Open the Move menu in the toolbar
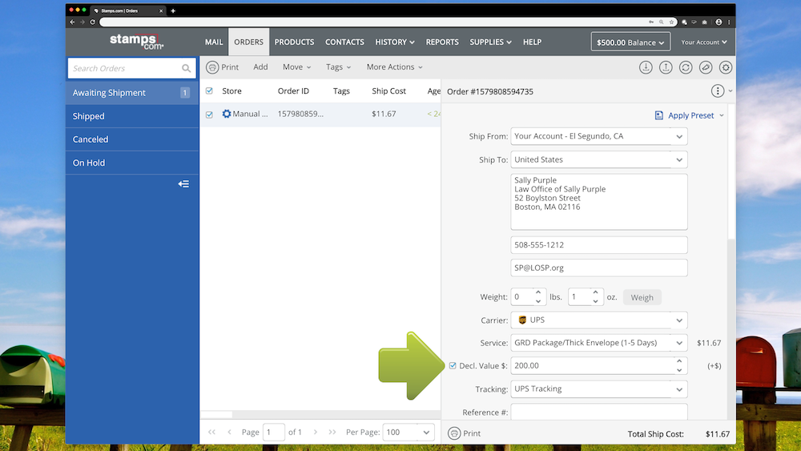The width and height of the screenshot is (801, 451). tap(297, 67)
